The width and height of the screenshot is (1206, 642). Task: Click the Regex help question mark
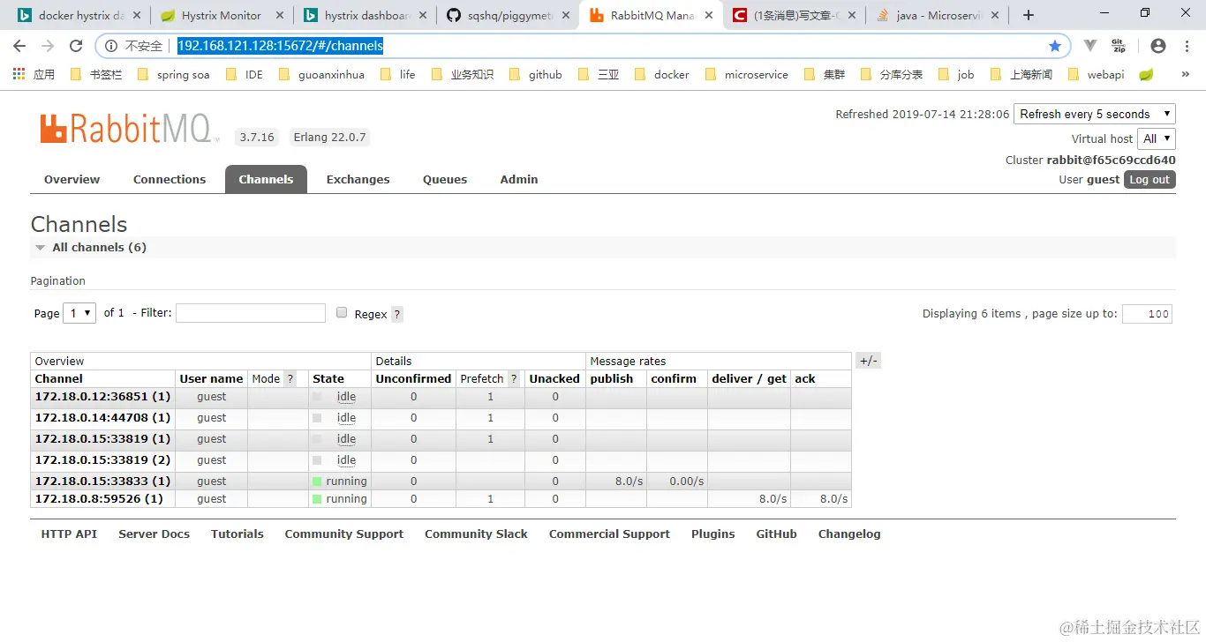pos(397,314)
